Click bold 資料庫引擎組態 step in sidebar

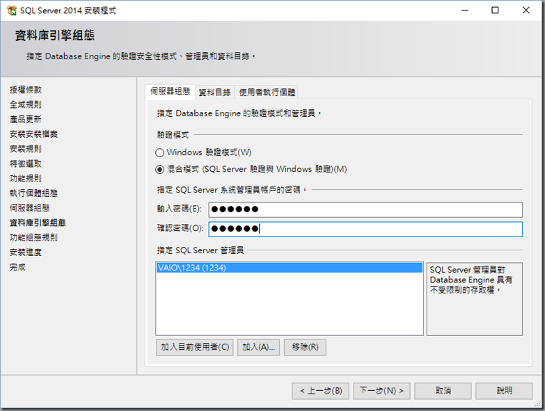pyautogui.click(x=38, y=223)
